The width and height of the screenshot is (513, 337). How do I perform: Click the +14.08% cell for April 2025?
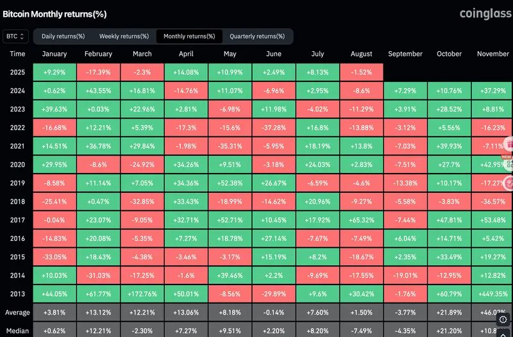pyautogui.click(x=186, y=72)
